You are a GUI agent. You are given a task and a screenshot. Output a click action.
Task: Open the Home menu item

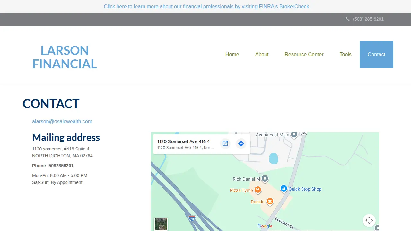pos(232,55)
